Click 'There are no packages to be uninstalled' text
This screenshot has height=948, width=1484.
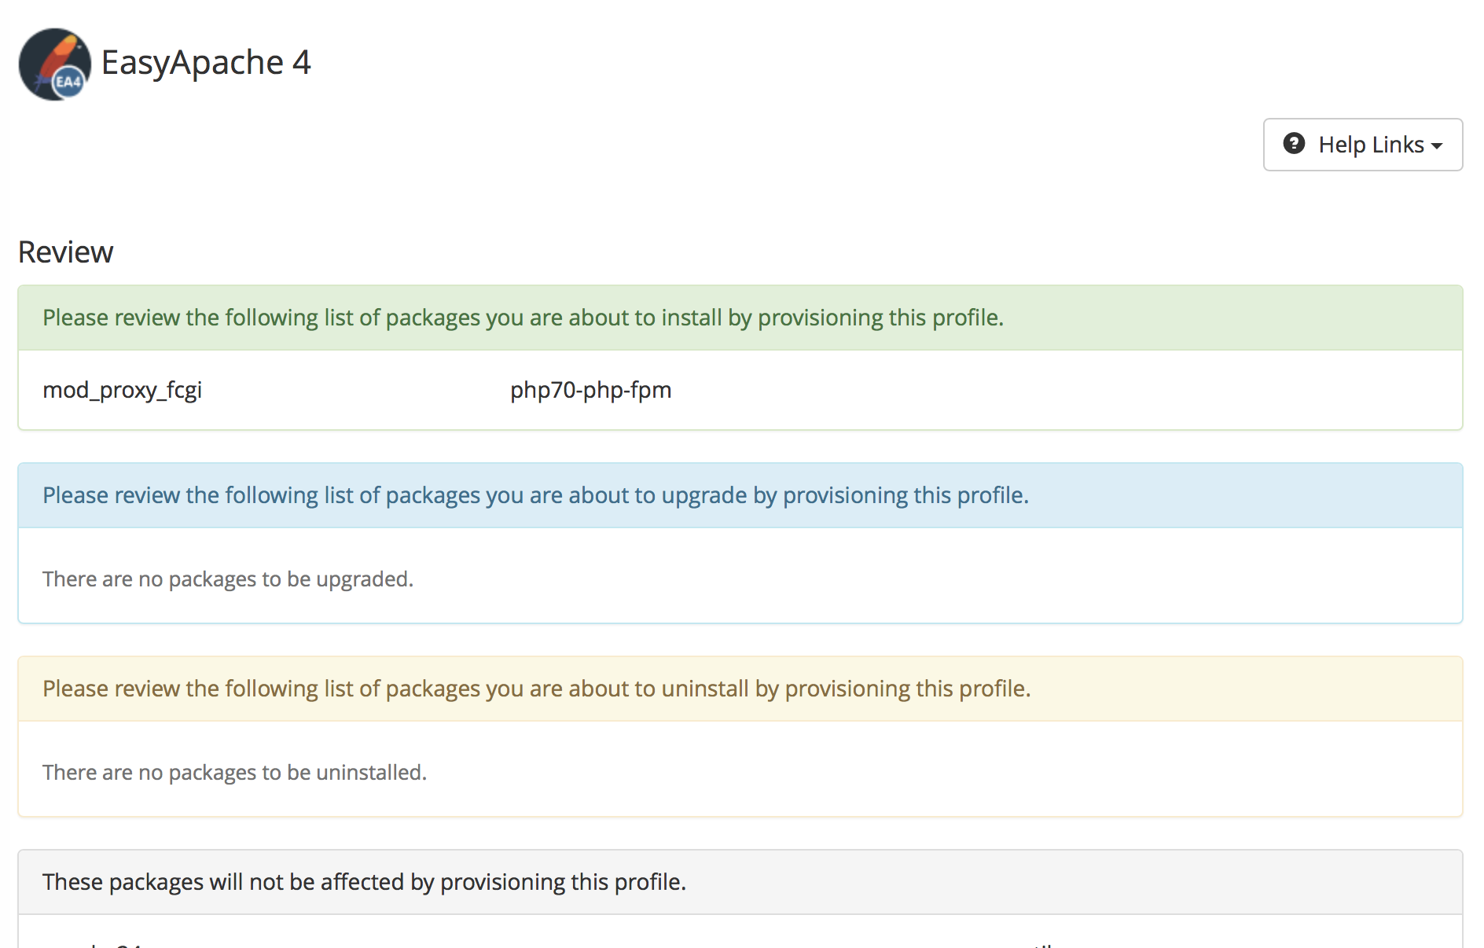point(234,773)
